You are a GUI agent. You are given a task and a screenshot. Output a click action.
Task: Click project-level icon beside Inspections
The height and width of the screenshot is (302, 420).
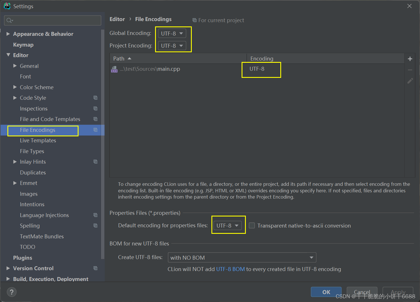tap(95, 109)
